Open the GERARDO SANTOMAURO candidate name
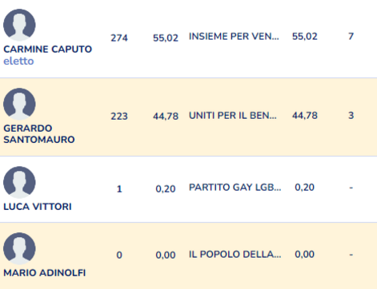The width and height of the screenshot is (377, 289). (x=39, y=134)
